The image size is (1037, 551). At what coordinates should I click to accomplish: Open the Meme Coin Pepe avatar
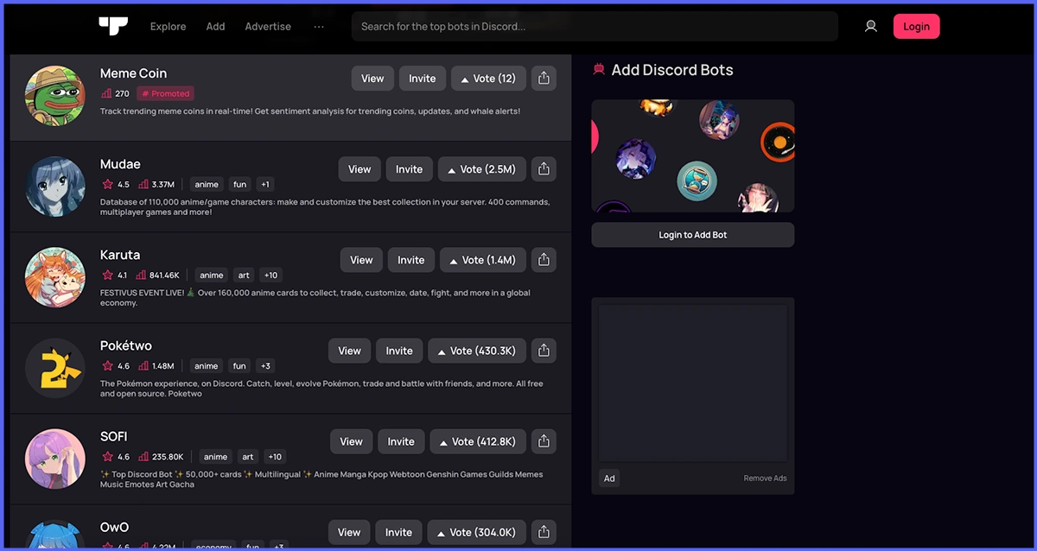coord(55,95)
